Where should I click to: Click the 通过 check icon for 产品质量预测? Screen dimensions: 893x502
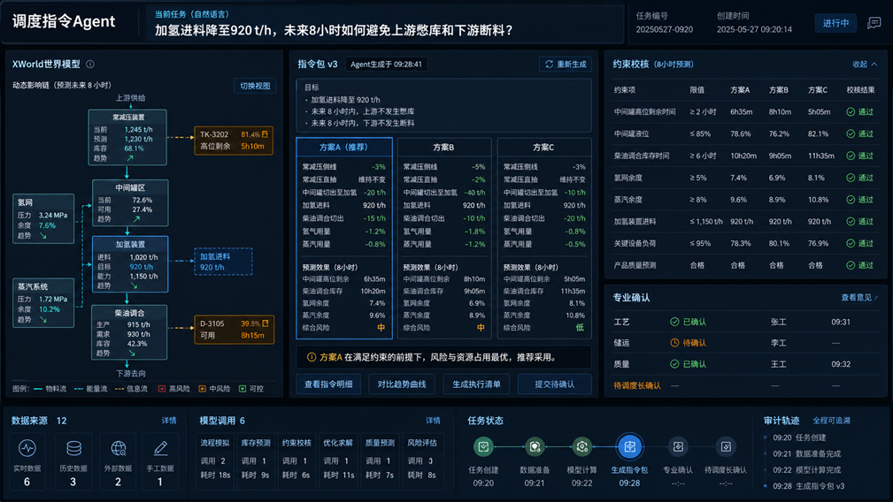click(x=851, y=265)
